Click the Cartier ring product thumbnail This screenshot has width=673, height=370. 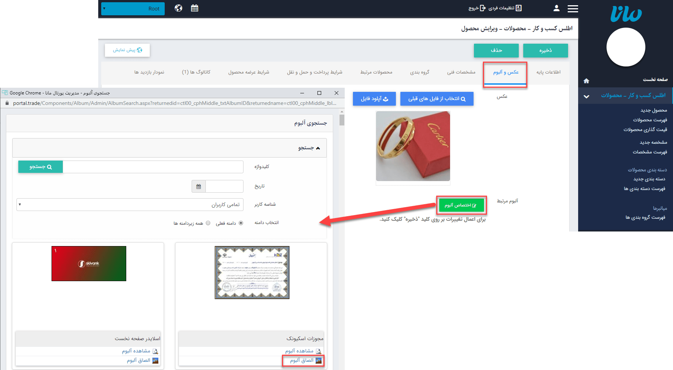[413, 146]
